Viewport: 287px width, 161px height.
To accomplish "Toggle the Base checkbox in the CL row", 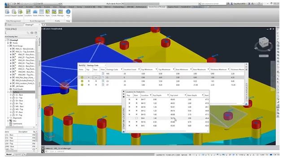I will [x=96, y=77].
